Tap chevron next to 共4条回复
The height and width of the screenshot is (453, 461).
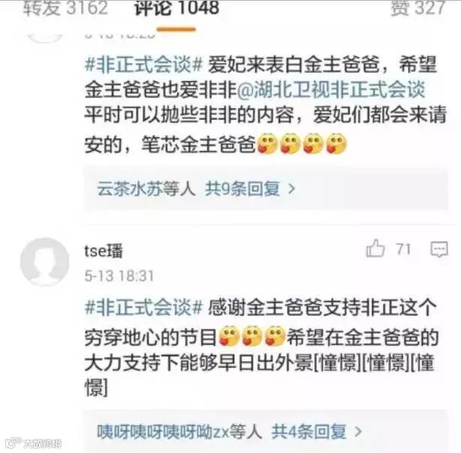(358, 432)
